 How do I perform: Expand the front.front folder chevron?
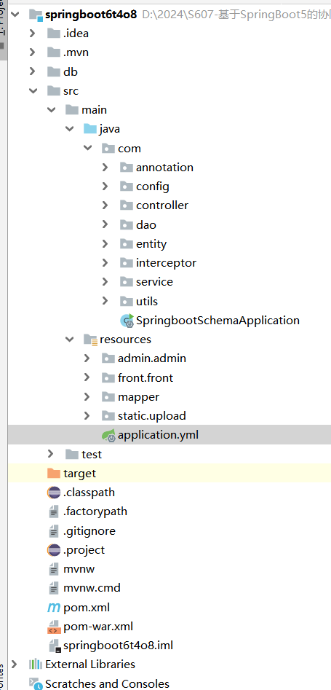pyautogui.click(x=87, y=377)
